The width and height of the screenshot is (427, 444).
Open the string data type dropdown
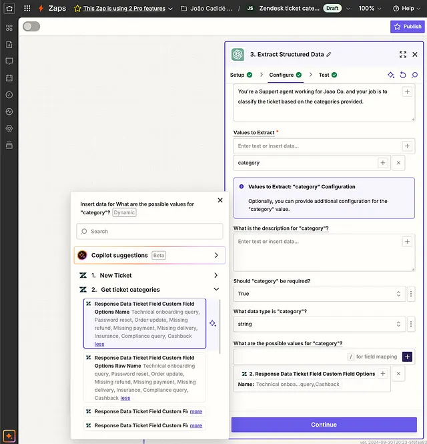[320, 324]
